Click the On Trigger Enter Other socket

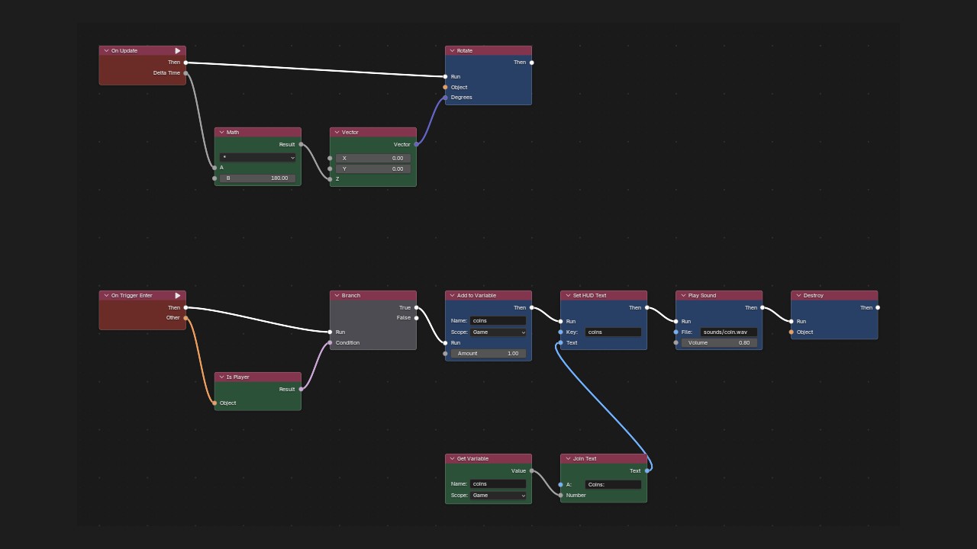186,318
